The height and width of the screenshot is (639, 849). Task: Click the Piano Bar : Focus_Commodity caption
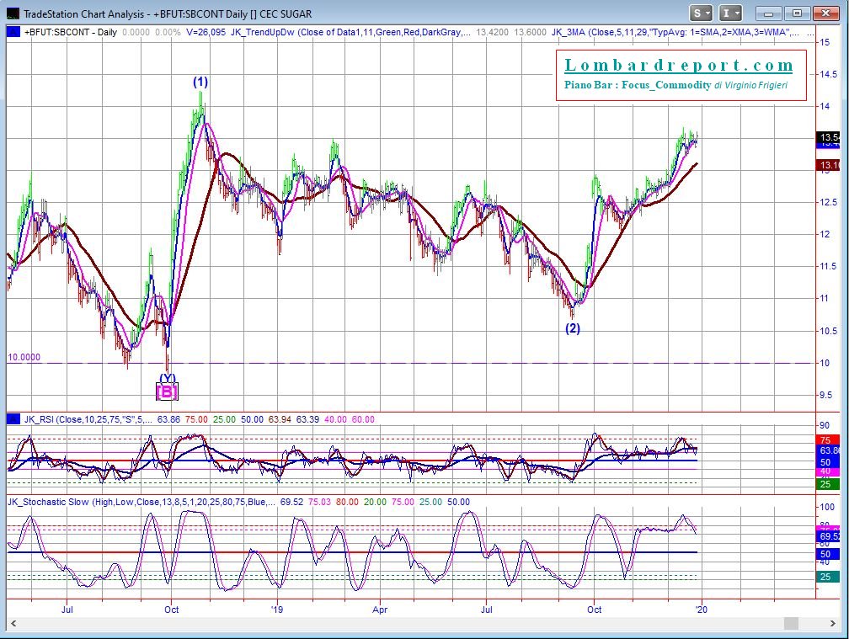[x=638, y=85]
